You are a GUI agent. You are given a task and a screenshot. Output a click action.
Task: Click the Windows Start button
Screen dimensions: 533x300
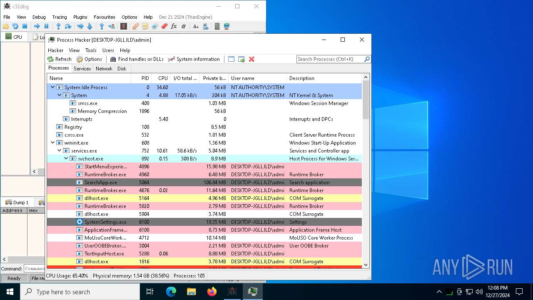[10, 292]
